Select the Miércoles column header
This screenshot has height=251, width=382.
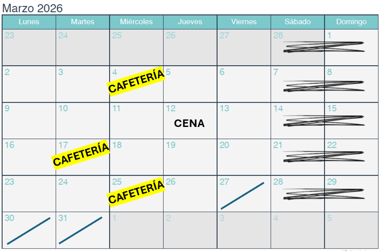pyautogui.click(x=137, y=22)
